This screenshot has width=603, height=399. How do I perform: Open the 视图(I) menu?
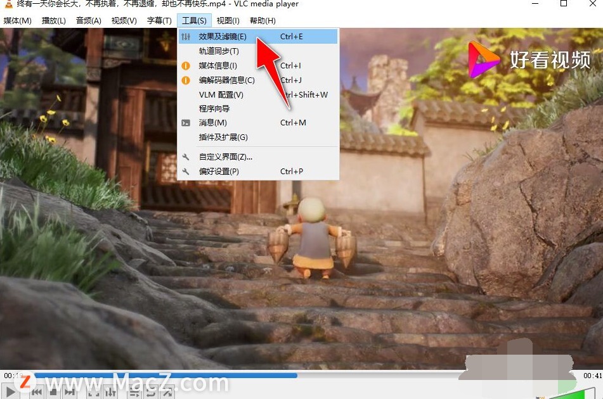click(228, 21)
